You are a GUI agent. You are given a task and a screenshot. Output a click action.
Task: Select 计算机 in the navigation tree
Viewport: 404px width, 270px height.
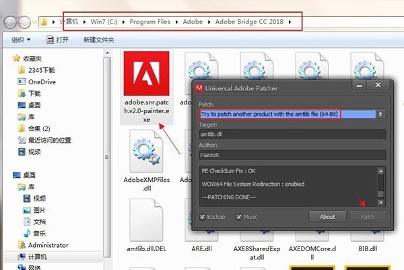point(32,257)
